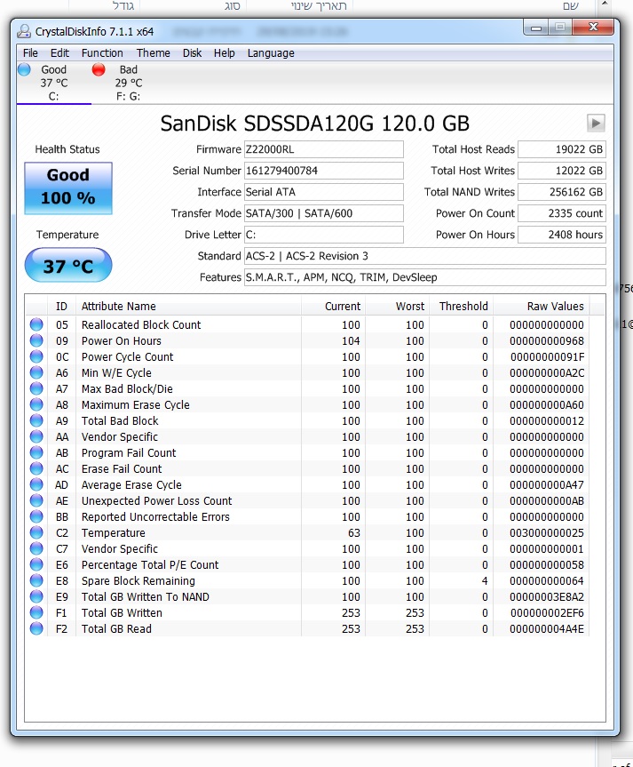Click the Total Host Reads value 19022 GB
The width and height of the screenshot is (633, 767).
click(x=562, y=149)
